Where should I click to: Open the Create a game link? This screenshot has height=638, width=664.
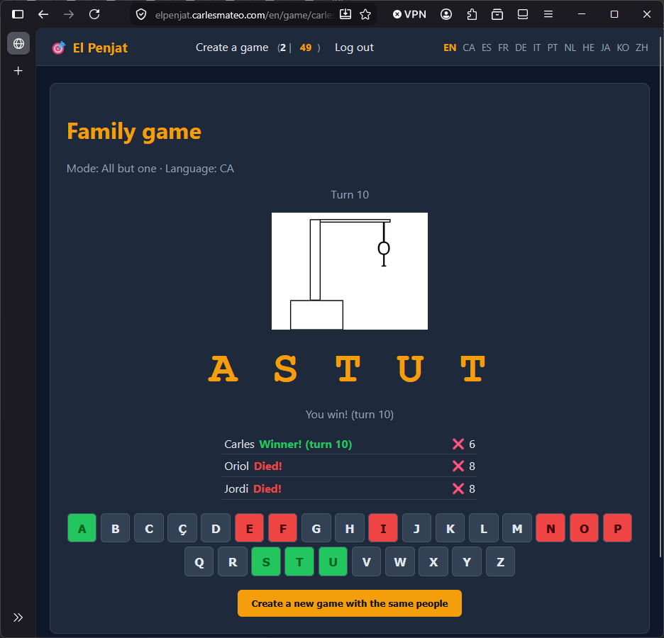[x=232, y=47]
